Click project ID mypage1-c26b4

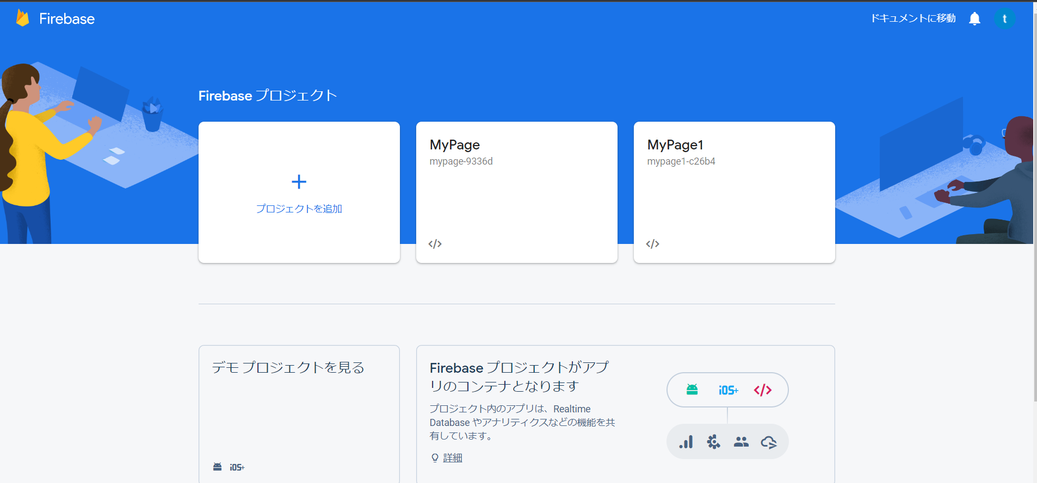coord(681,161)
